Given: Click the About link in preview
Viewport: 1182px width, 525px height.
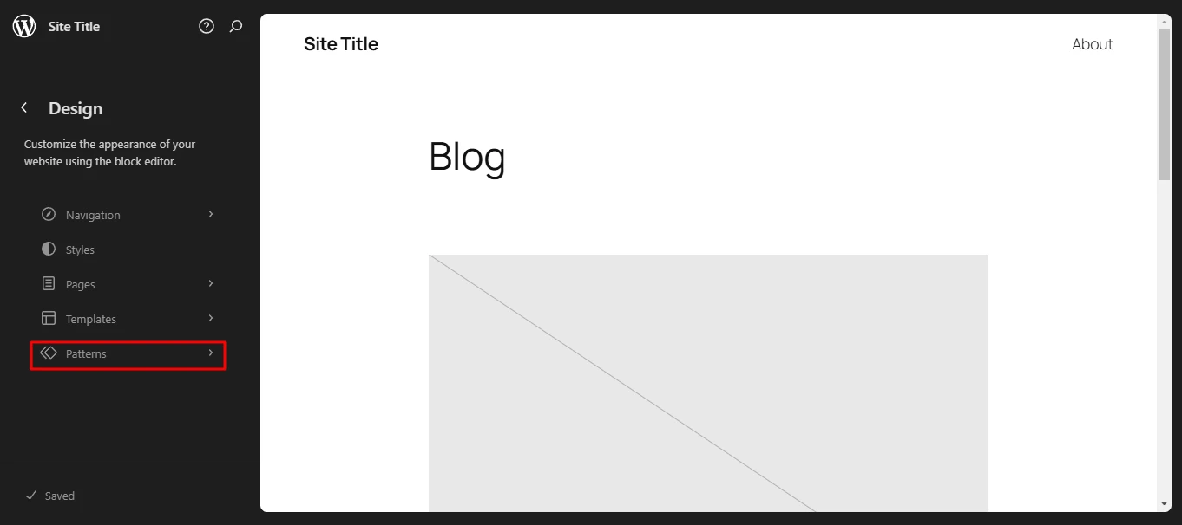Looking at the screenshot, I should (x=1092, y=44).
